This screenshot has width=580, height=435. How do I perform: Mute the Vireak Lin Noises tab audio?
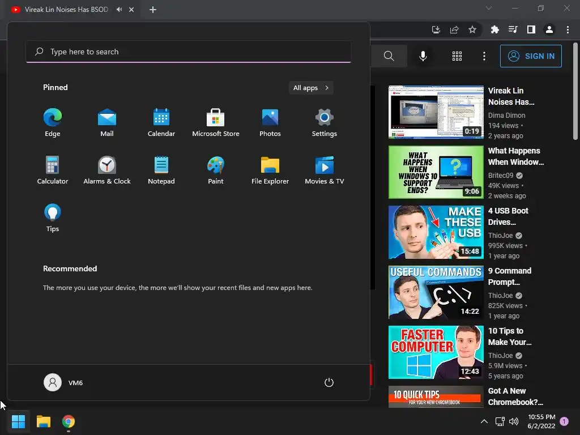coord(119,10)
